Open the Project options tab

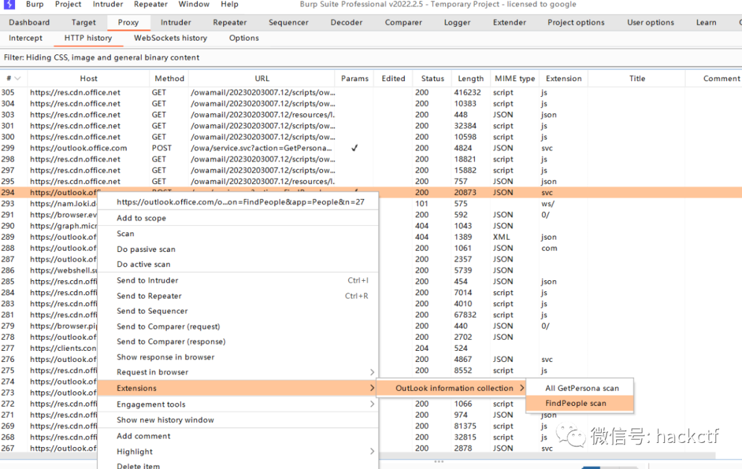pos(576,22)
